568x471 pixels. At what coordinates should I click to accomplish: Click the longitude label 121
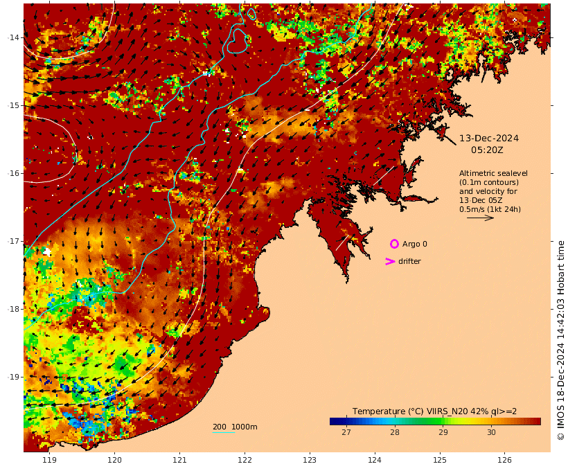point(179,460)
